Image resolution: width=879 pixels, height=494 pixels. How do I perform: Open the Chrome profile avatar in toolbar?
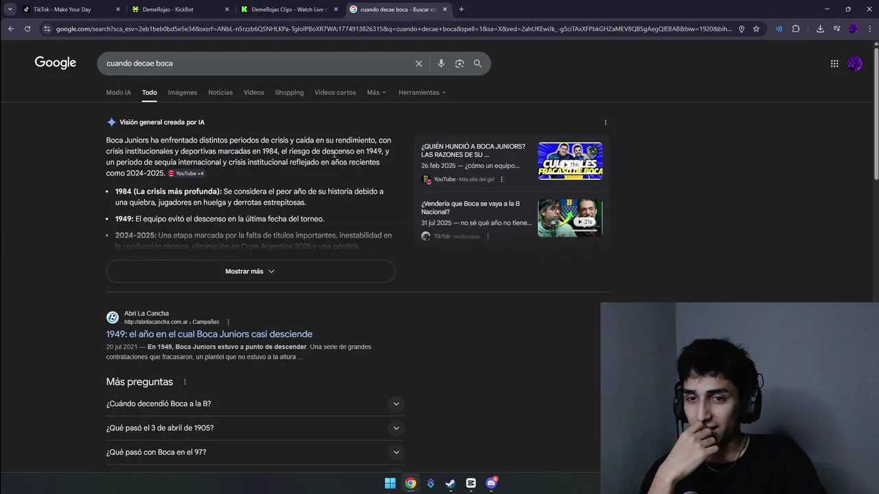(x=853, y=29)
